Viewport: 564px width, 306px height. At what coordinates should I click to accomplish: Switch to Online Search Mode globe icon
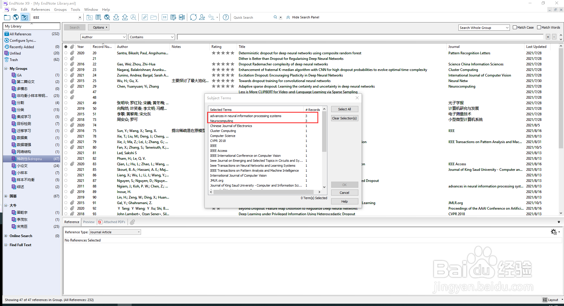(16, 18)
